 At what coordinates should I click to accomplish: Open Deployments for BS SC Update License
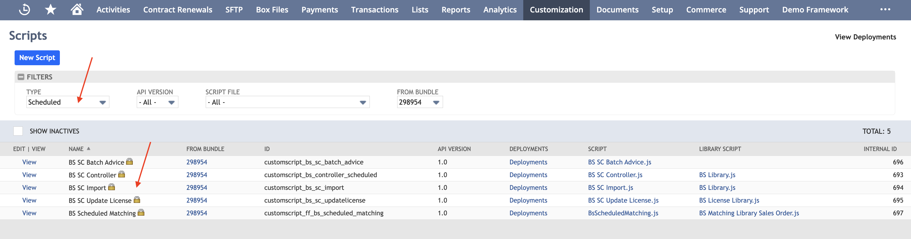pyautogui.click(x=528, y=200)
